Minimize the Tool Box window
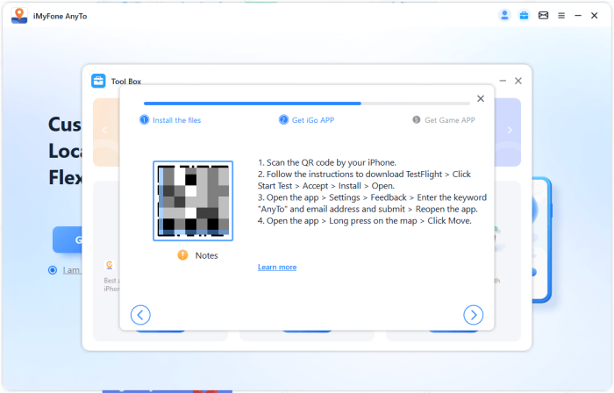The width and height of the screenshot is (614, 393). click(501, 81)
